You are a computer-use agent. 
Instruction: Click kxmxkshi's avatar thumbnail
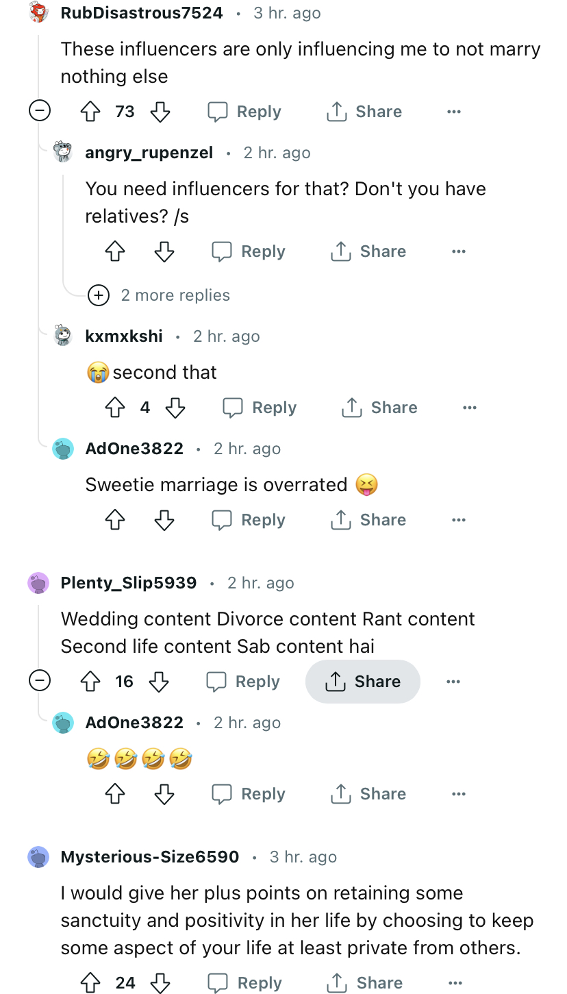pyautogui.click(x=63, y=336)
